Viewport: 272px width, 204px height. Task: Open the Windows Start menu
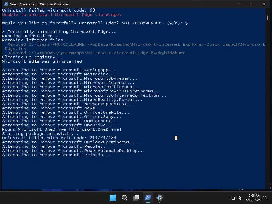click(113, 198)
